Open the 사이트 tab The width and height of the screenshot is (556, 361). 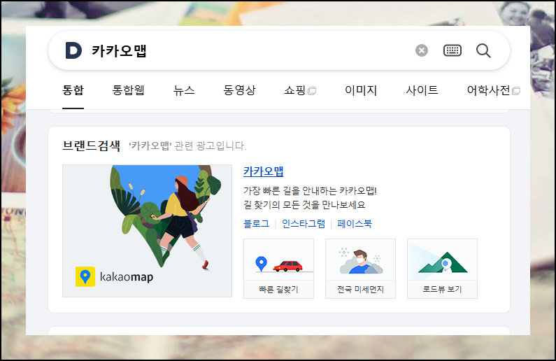click(422, 90)
